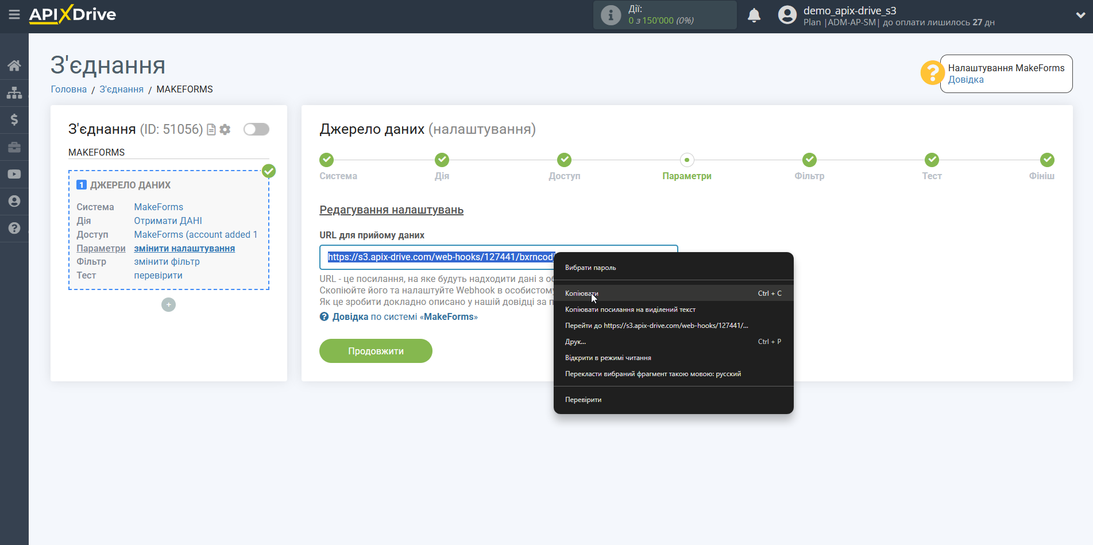Click the перевірити test link
Viewport: 1093px width, 545px height.
pos(158,275)
